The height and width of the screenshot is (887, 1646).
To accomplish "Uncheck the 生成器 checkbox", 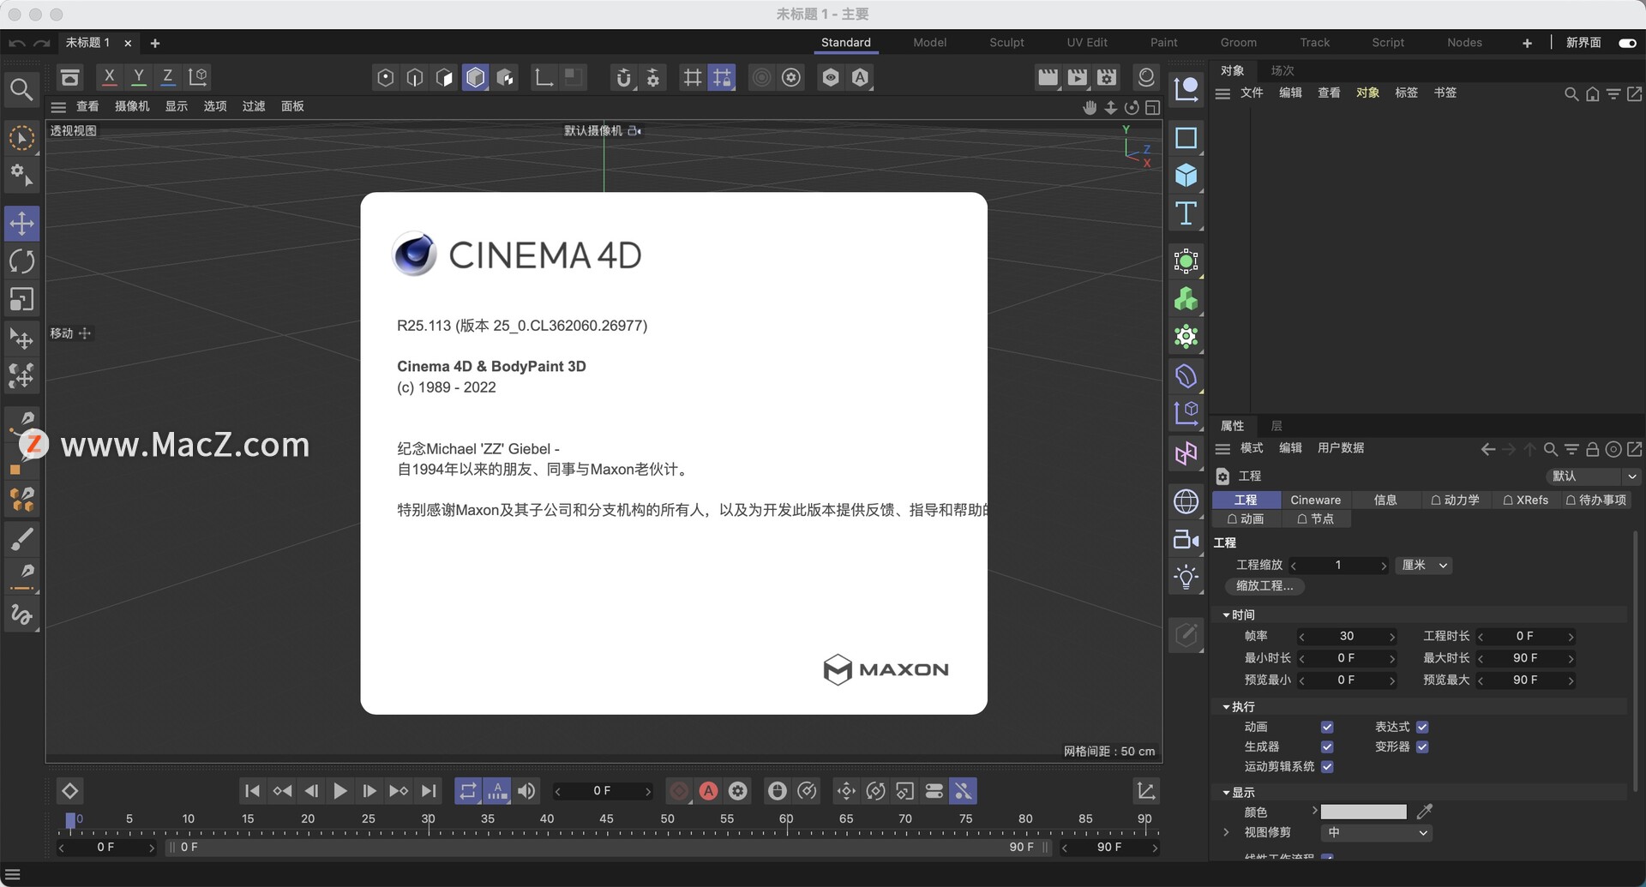I will pos(1327,746).
